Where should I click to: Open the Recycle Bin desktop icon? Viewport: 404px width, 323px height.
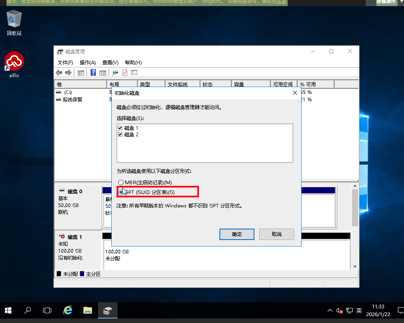pyautogui.click(x=14, y=23)
